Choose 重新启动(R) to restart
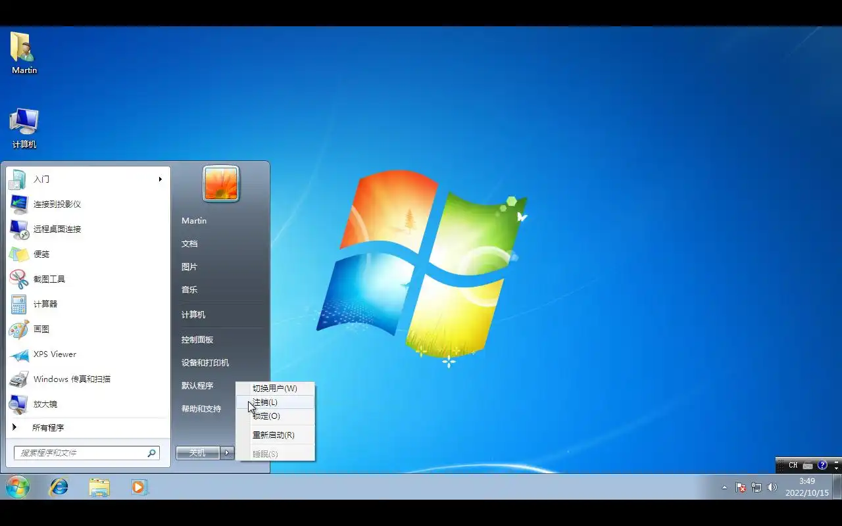This screenshot has height=526, width=842. pyautogui.click(x=275, y=435)
